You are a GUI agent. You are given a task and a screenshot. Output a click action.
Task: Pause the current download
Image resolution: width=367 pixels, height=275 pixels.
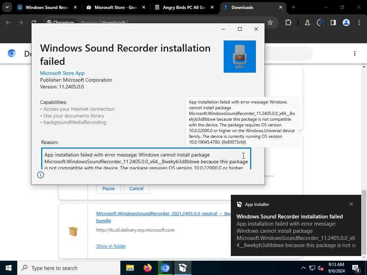[108, 189]
